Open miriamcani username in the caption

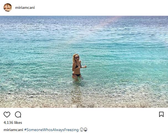[13, 130]
